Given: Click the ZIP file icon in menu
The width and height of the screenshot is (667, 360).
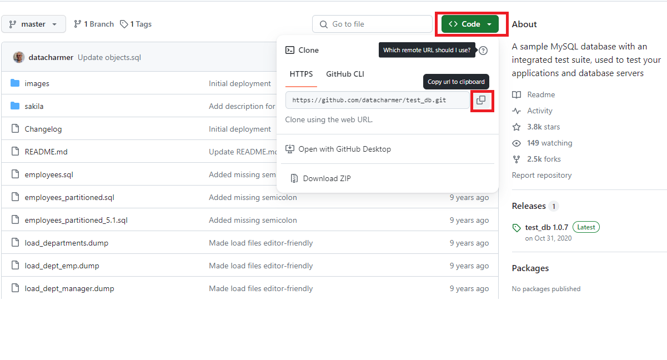Looking at the screenshot, I should coord(294,178).
